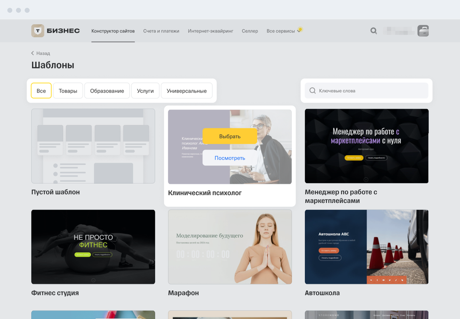Viewport: 460px width, 319px height.
Task: Go back via the Назад link
Action: tap(43, 53)
